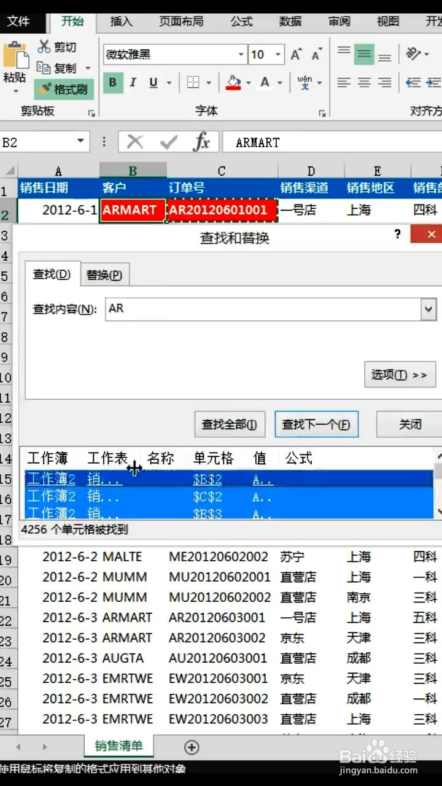Toggle Italic formatting
Screen dimensions: 442x786
pos(133,82)
